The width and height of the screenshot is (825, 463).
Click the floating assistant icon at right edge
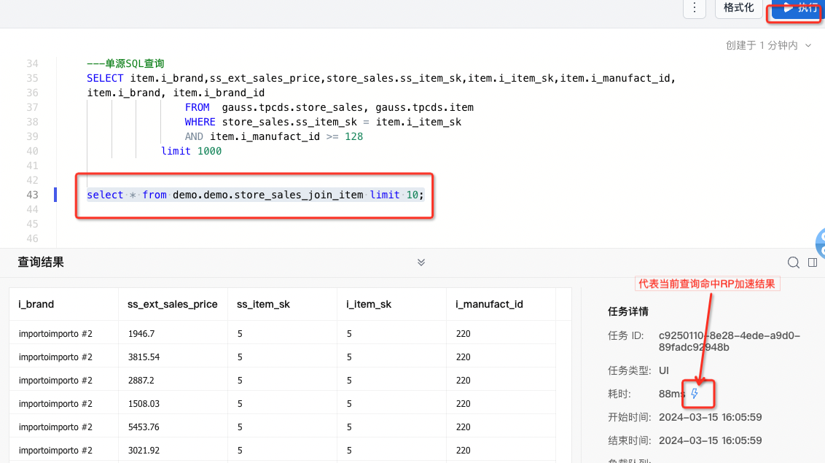[821, 242]
